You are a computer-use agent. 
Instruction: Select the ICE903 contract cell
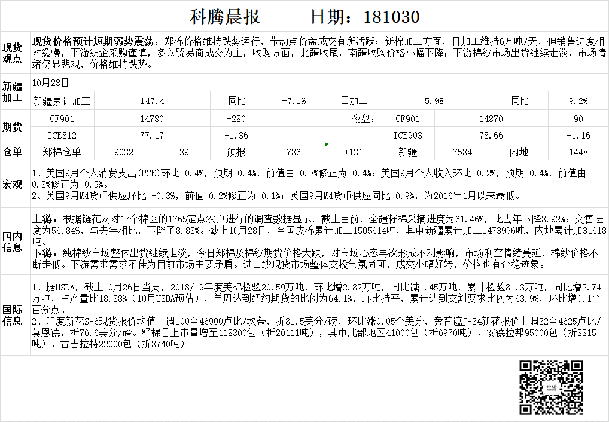point(408,136)
